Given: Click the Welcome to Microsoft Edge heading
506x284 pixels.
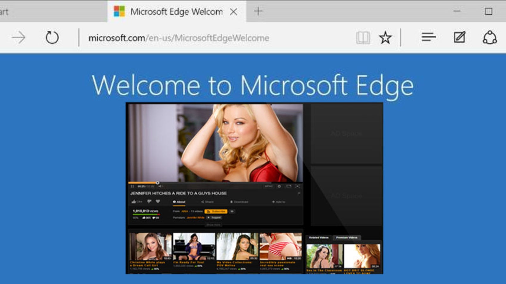Looking at the screenshot, I should (253, 86).
